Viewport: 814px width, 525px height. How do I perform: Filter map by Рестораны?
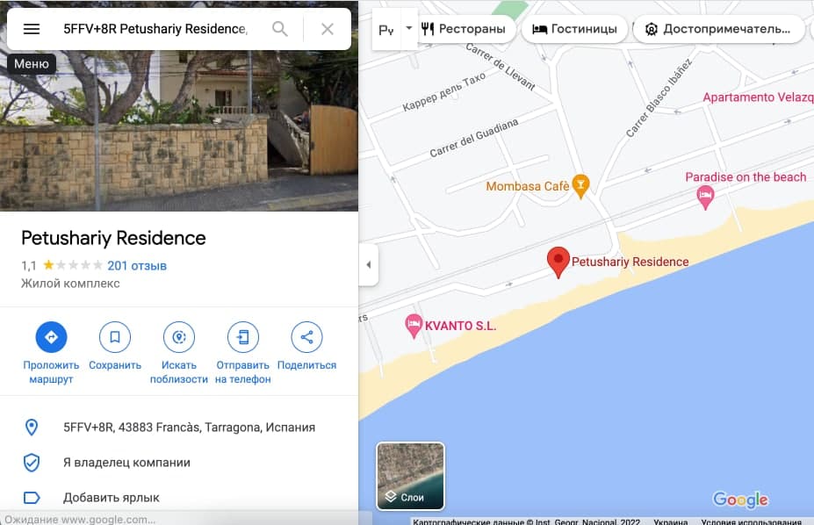[464, 29]
